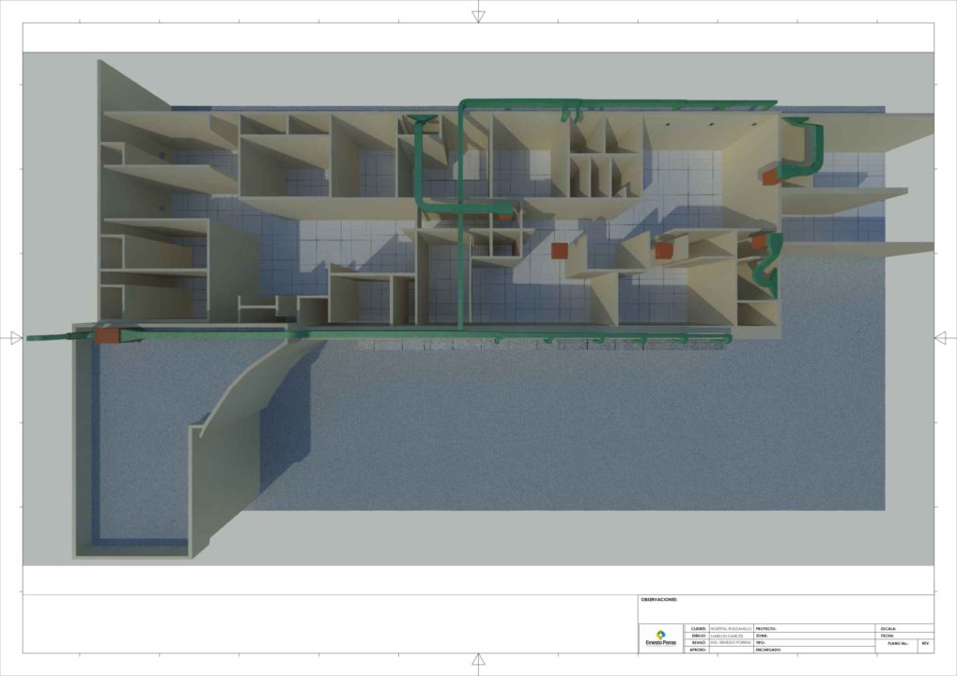The width and height of the screenshot is (957, 676).
Task: Select the empty APROBO field
Action: click(x=730, y=650)
